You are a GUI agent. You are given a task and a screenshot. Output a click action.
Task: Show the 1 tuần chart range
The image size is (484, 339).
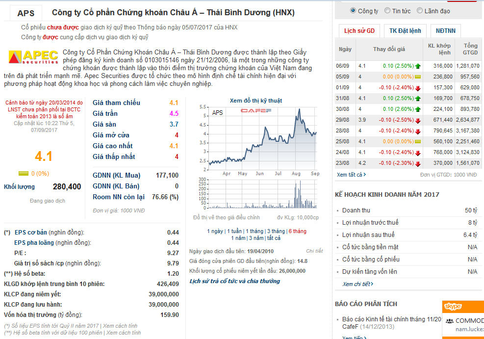tap(234, 231)
